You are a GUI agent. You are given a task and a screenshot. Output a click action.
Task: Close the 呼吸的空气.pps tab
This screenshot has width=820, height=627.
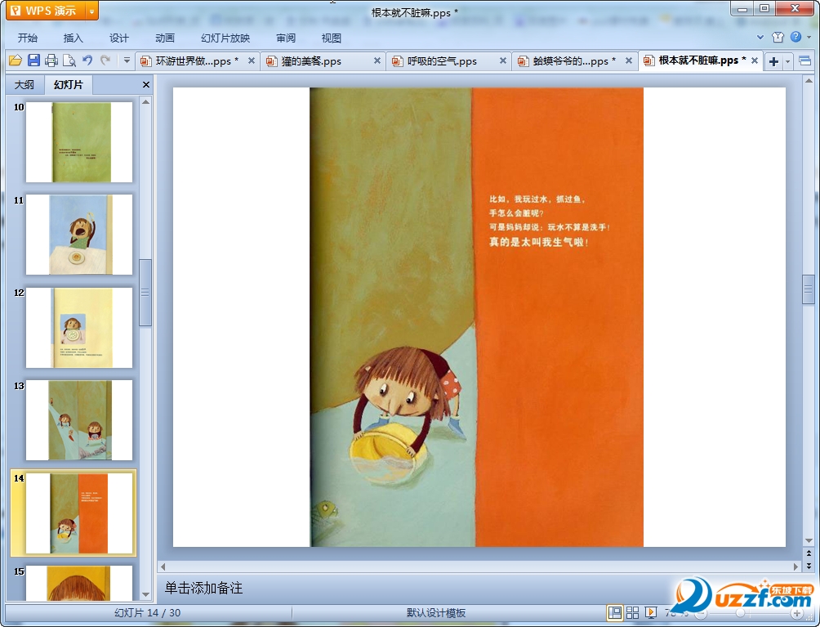click(x=502, y=60)
